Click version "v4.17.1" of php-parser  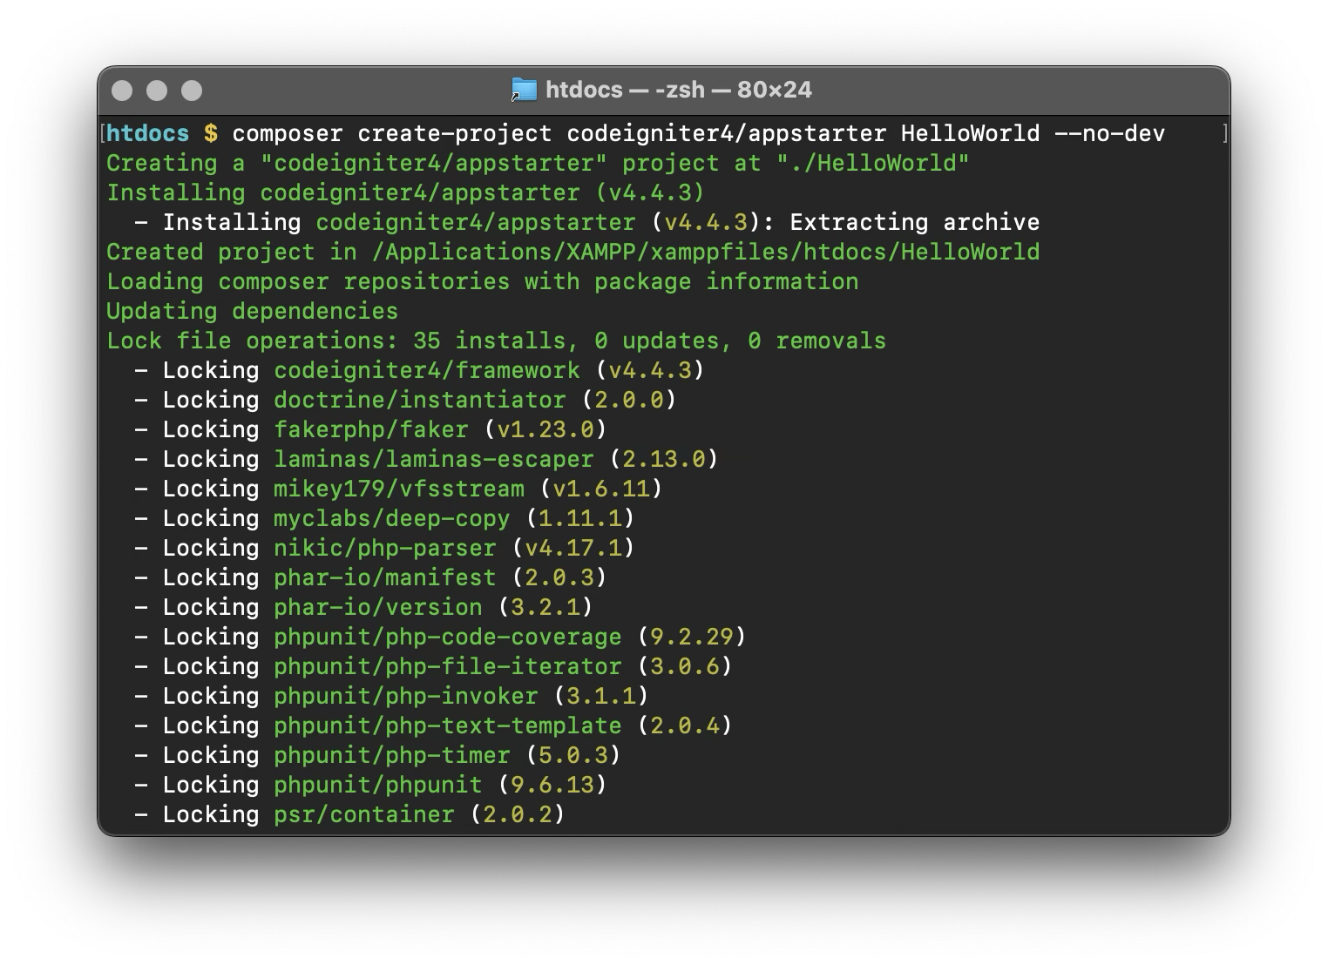click(573, 548)
